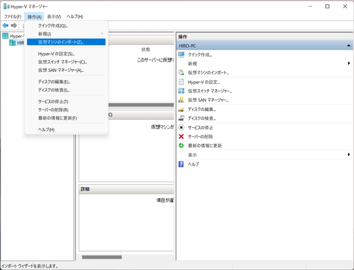354x270 pixels.
Task: Open the 表示(V) menu
Action: pos(54,17)
